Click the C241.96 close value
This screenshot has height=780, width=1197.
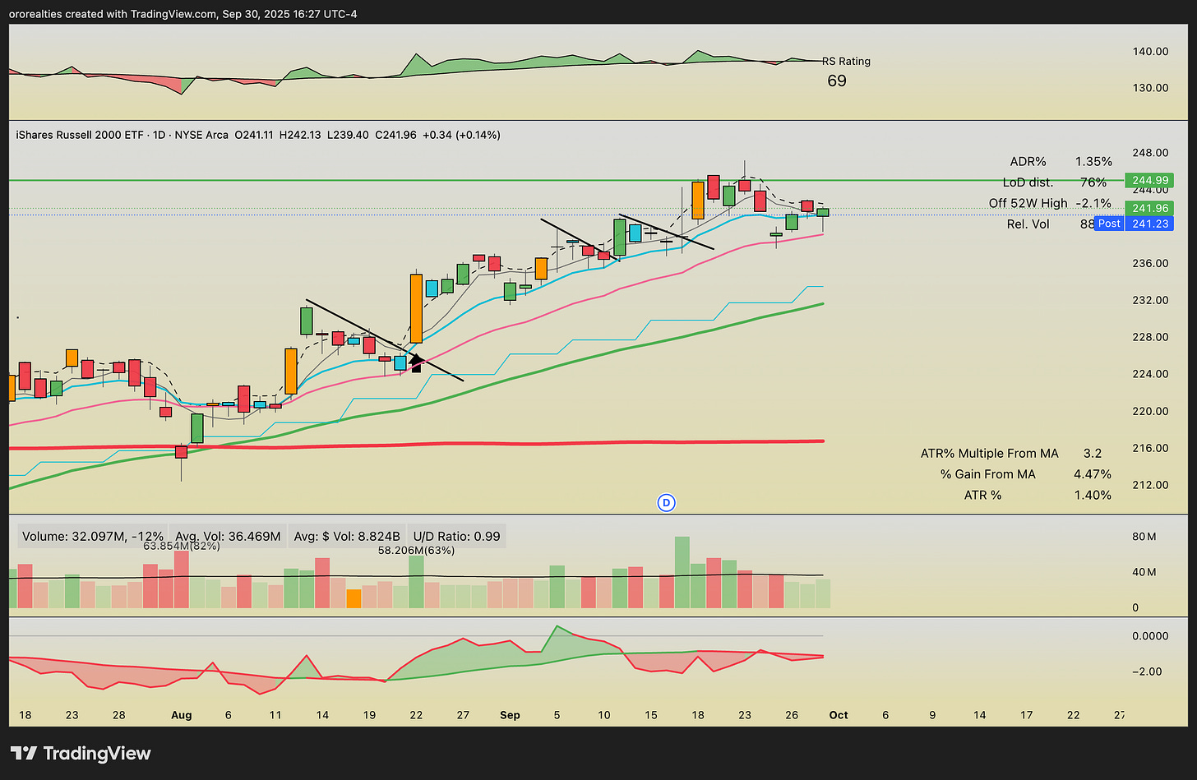coord(395,135)
